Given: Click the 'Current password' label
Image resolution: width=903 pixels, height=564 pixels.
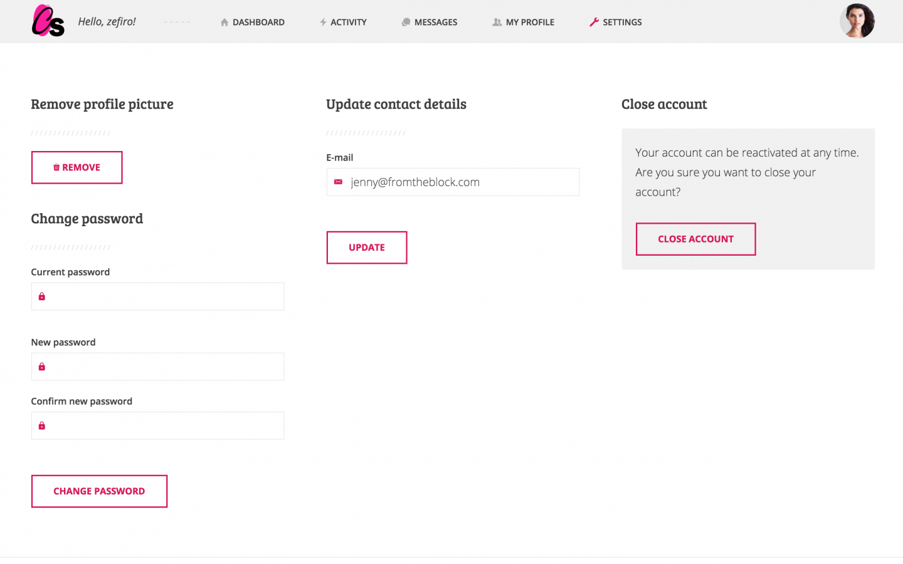Looking at the screenshot, I should (x=70, y=272).
